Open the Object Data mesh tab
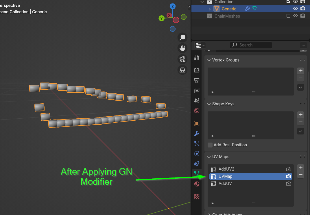Image resolution: width=310 pixels, height=215 pixels. point(197,174)
